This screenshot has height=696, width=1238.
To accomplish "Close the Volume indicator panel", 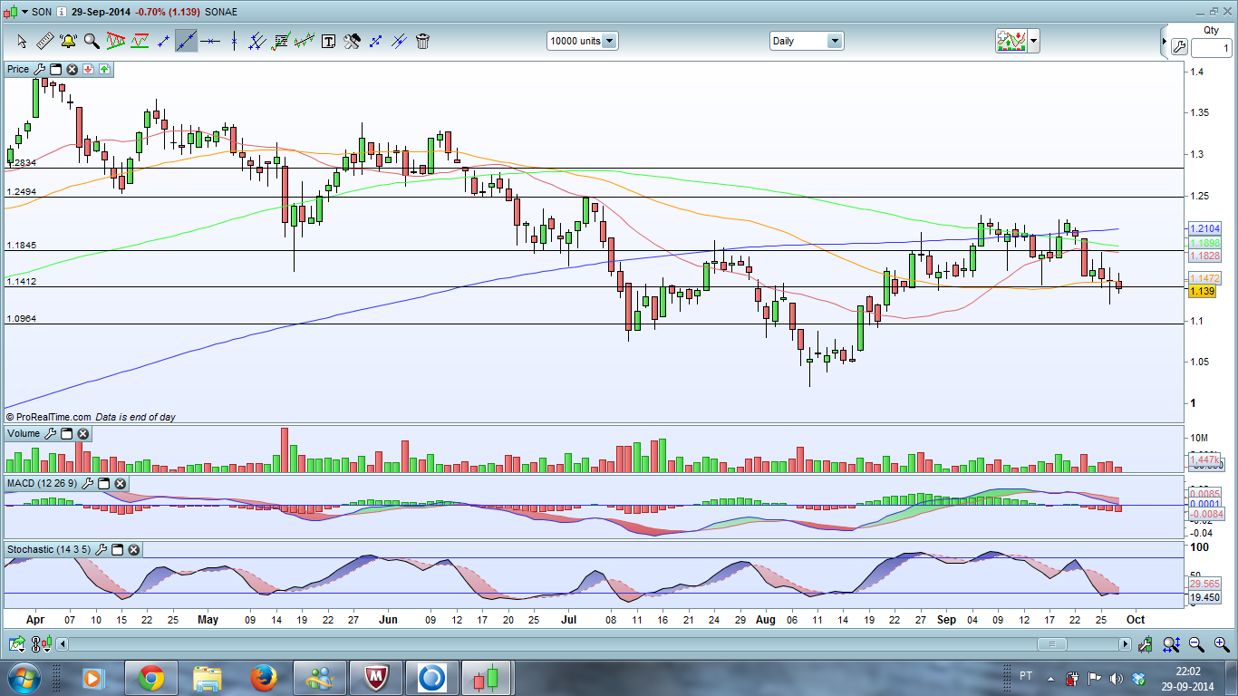I will [82, 434].
